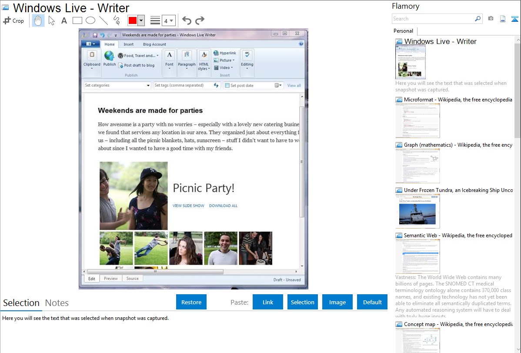The image size is (521, 353).
Task: Pick the rectangle shape tool
Action: coord(77,20)
